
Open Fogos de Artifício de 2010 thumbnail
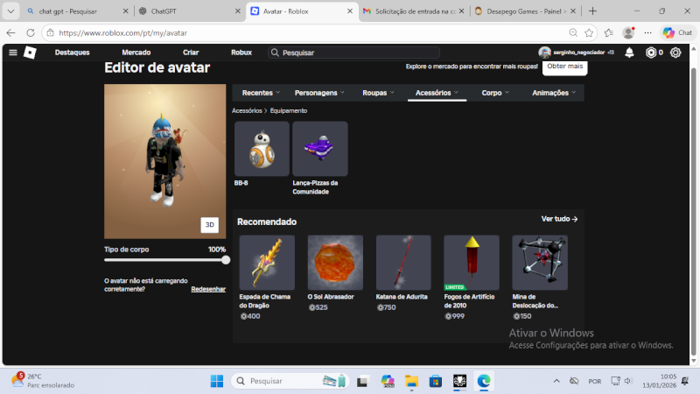click(472, 263)
